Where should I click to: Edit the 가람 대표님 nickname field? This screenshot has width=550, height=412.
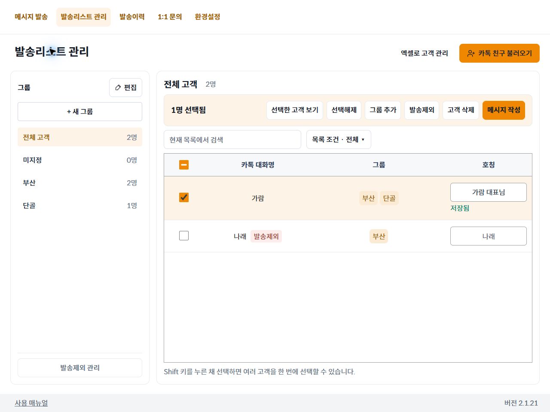tap(489, 192)
